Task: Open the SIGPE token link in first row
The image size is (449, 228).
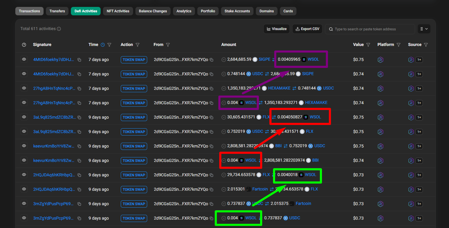Action: (x=264, y=59)
